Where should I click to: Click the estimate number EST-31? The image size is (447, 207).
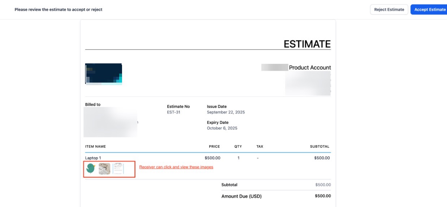174,112
